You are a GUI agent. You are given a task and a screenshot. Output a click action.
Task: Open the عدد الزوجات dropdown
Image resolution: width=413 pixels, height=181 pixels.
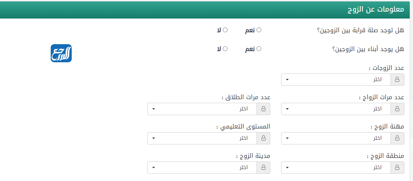pos(336,80)
